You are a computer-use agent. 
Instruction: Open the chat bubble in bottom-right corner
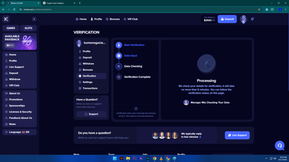click(280, 146)
